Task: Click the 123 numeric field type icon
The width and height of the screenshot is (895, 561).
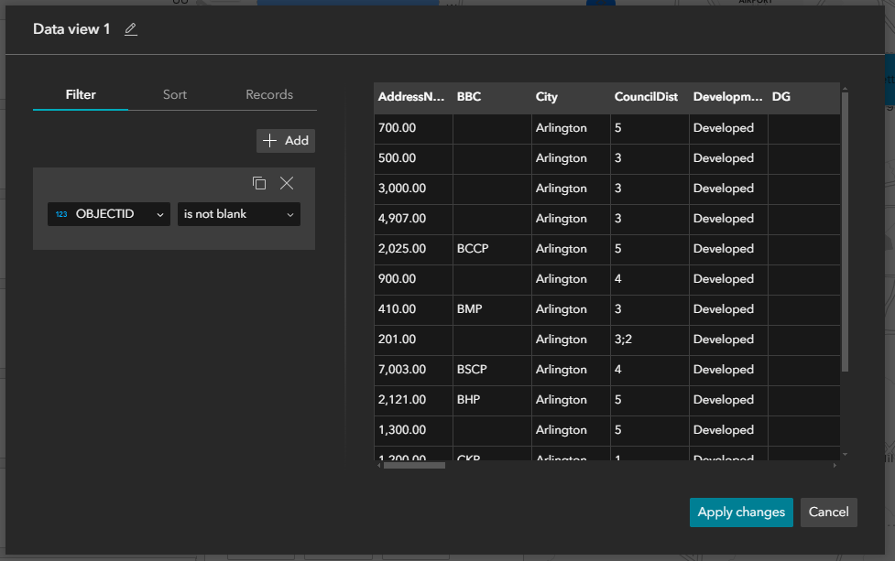Action: [x=60, y=213]
